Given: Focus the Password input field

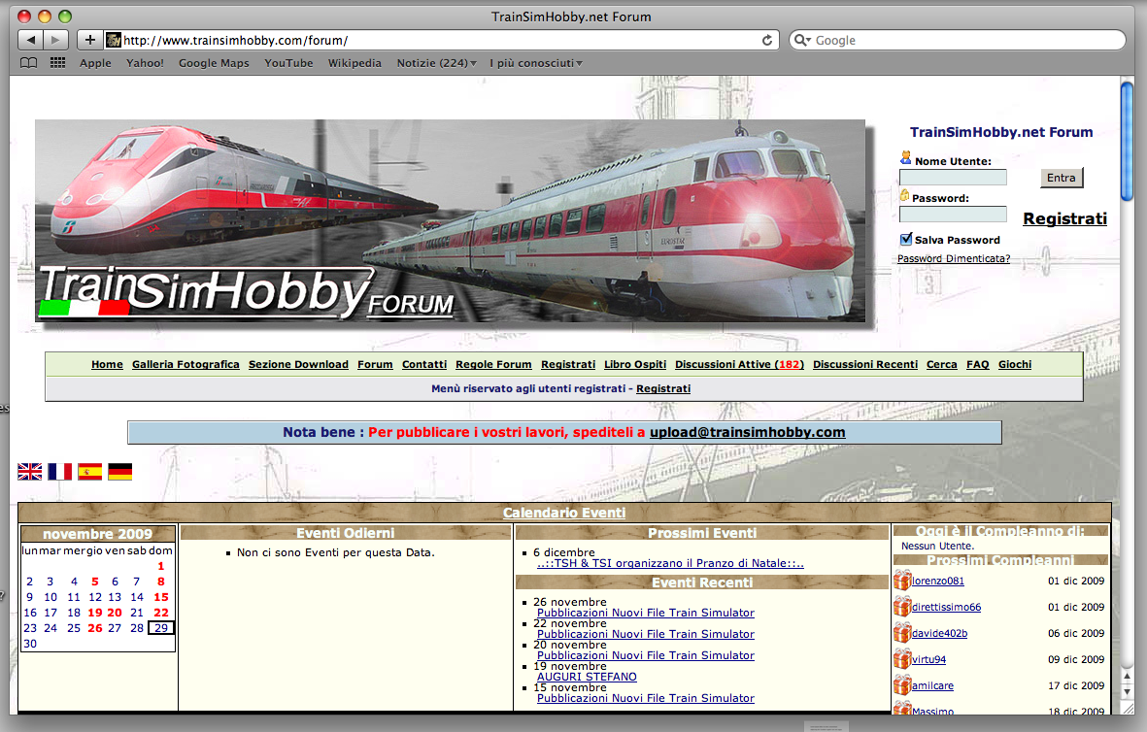Looking at the screenshot, I should click(953, 214).
